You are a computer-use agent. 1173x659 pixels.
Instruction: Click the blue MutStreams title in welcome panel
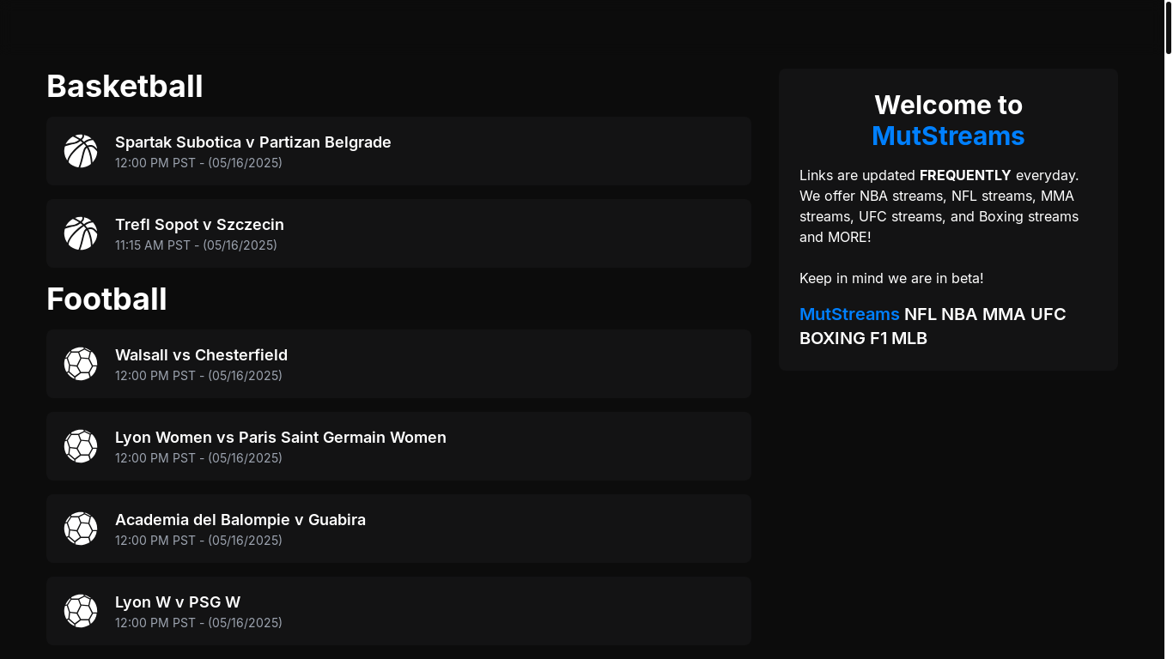(948, 136)
